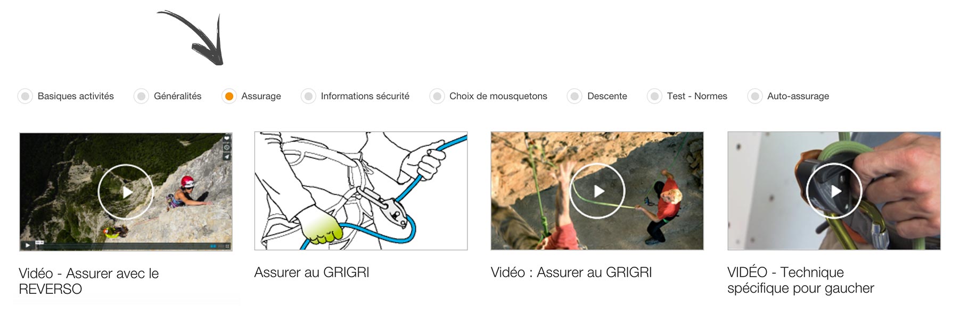Select the Test - Normes filter

pos(654,96)
